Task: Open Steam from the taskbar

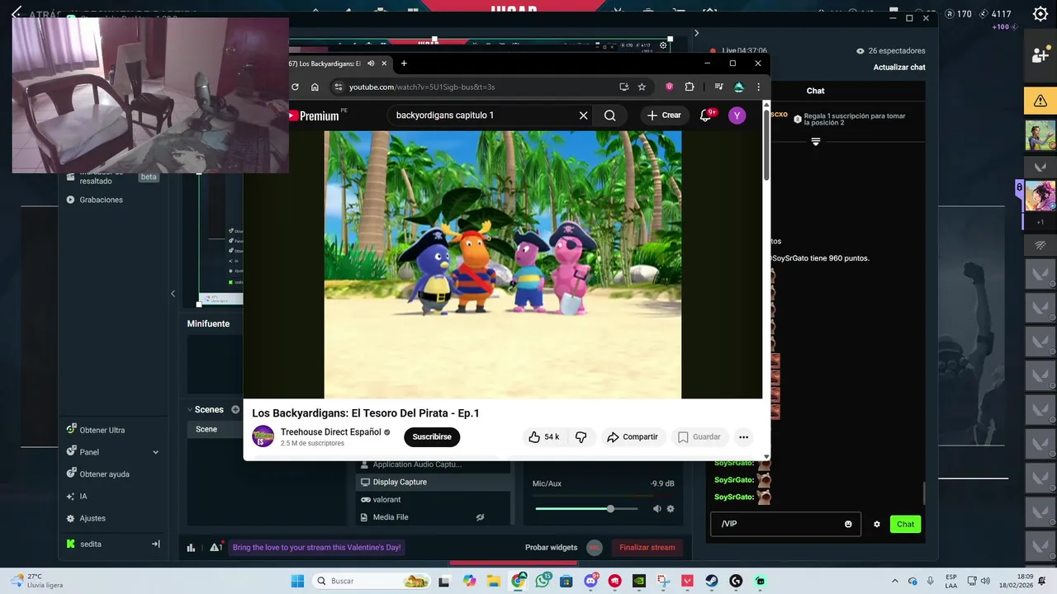Action: click(711, 581)
